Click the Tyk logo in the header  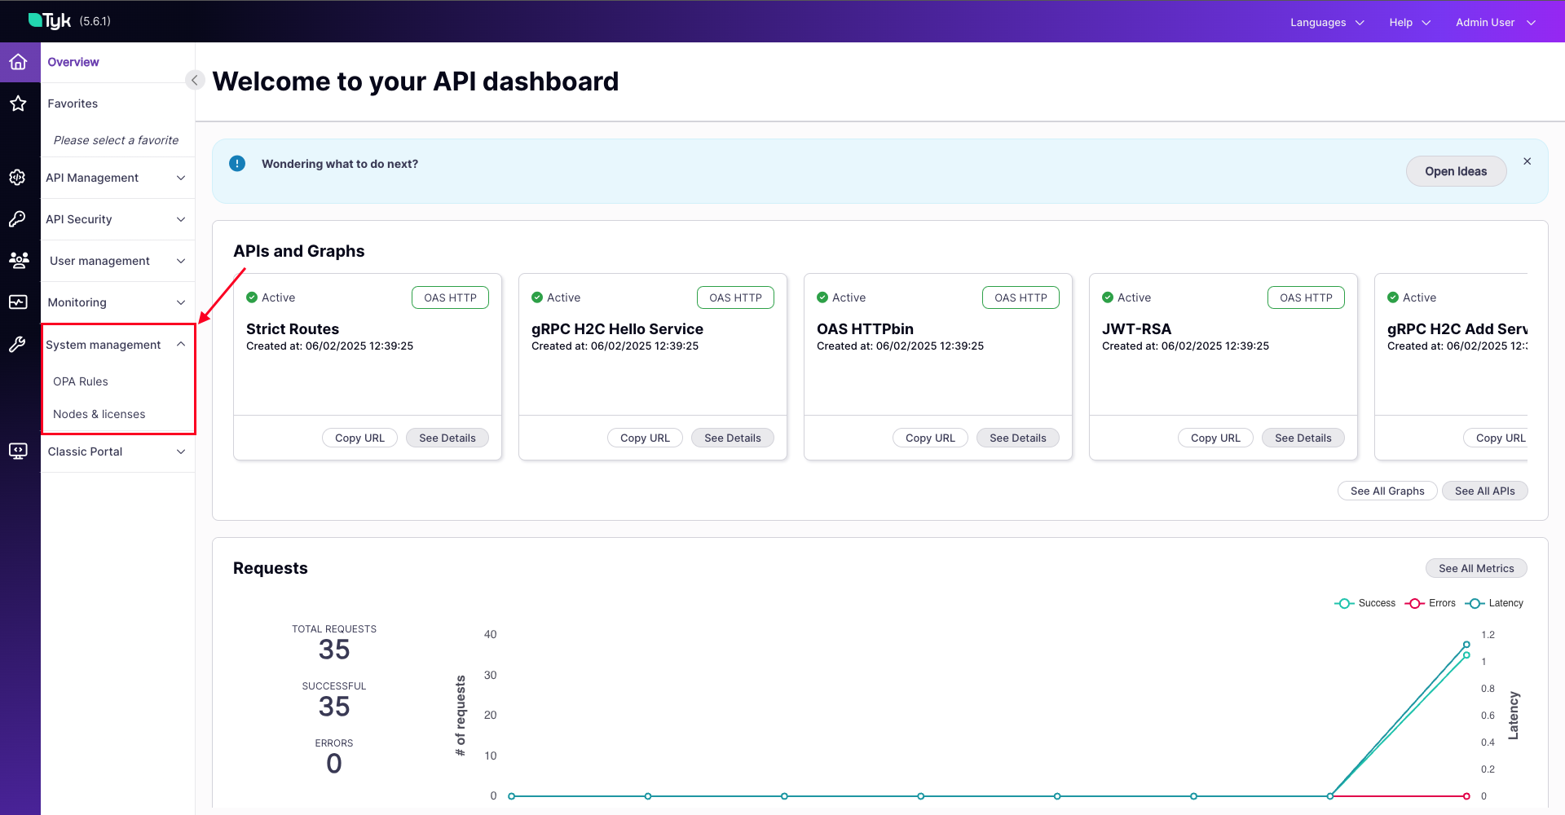(51, 20)
